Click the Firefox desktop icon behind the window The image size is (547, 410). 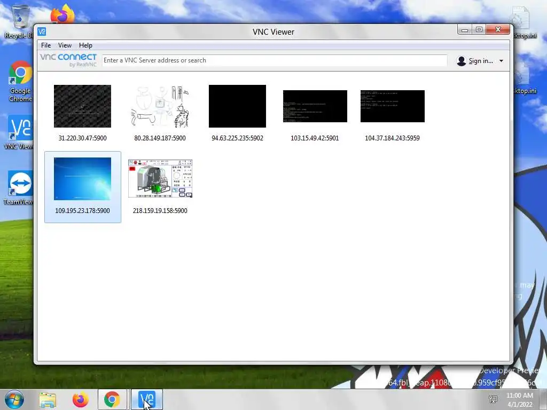coord(62,14)
